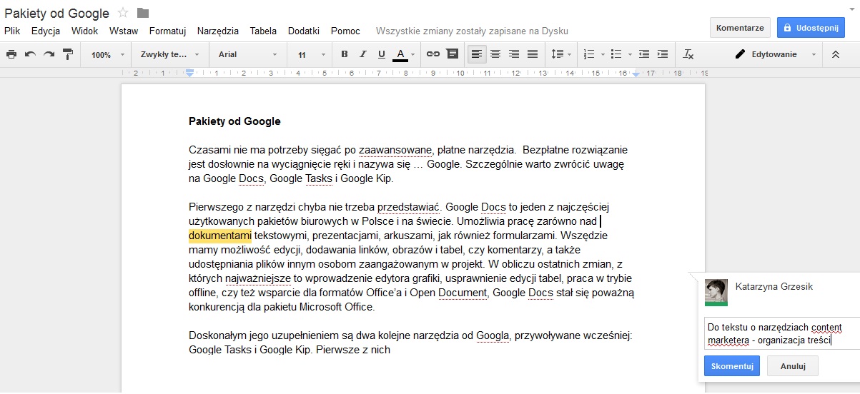
Task: Post the comment with Skomentuj button
Action: point(732,366)
